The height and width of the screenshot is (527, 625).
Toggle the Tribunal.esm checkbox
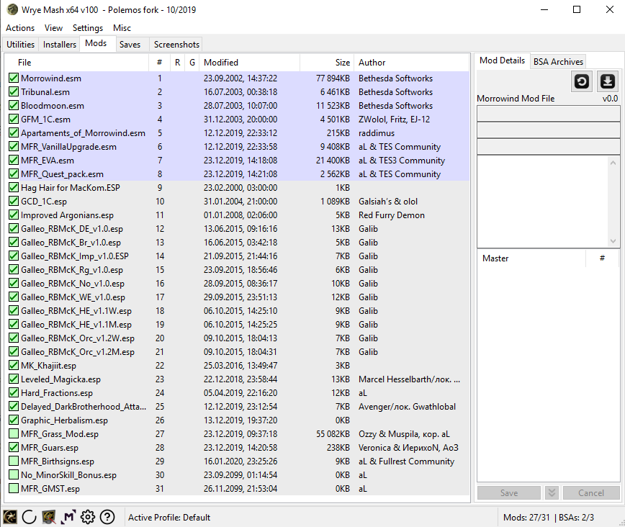click(x=14, y=91)
